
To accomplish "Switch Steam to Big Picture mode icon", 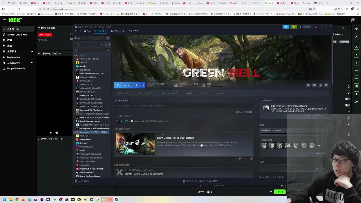I will [x=316, y=27].
